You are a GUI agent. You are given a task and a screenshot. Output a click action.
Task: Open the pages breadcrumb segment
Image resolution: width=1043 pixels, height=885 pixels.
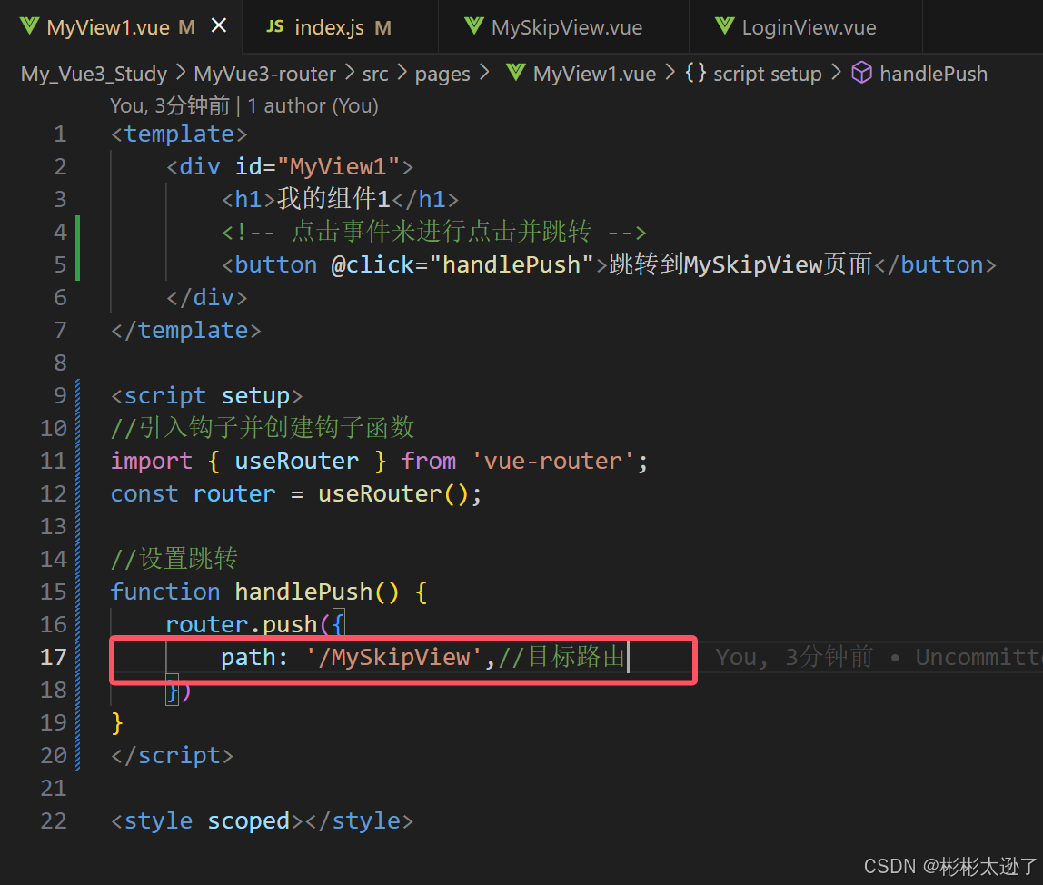point(442,74)
